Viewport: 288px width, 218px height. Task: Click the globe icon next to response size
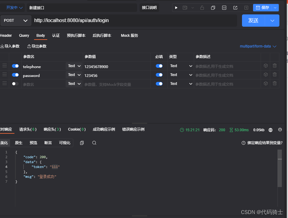point(270,130)
